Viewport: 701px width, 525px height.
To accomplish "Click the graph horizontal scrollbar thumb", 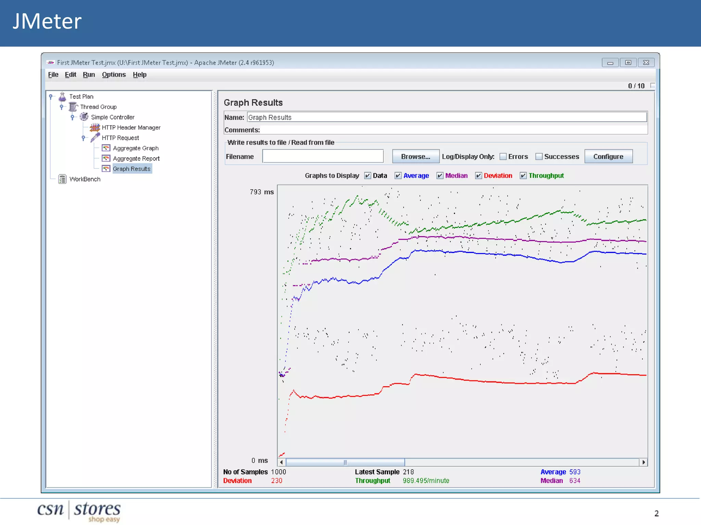I will pyautogui.click(x=345, y=462).
